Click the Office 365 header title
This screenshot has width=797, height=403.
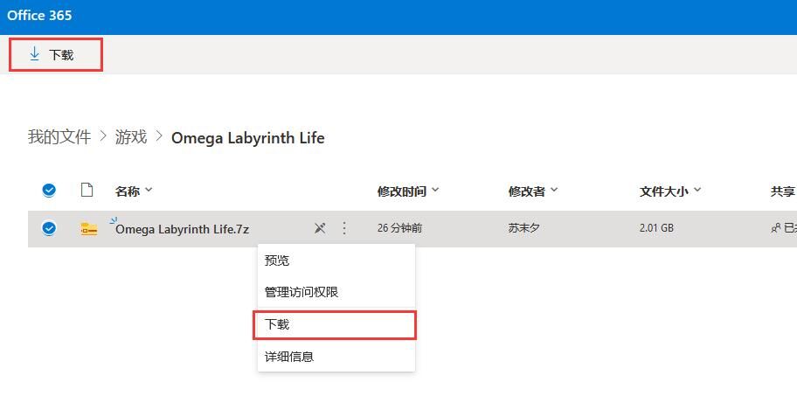point(39,16)
